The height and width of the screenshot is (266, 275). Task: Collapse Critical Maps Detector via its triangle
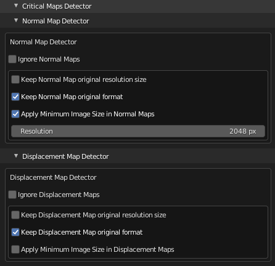point(16,6)
